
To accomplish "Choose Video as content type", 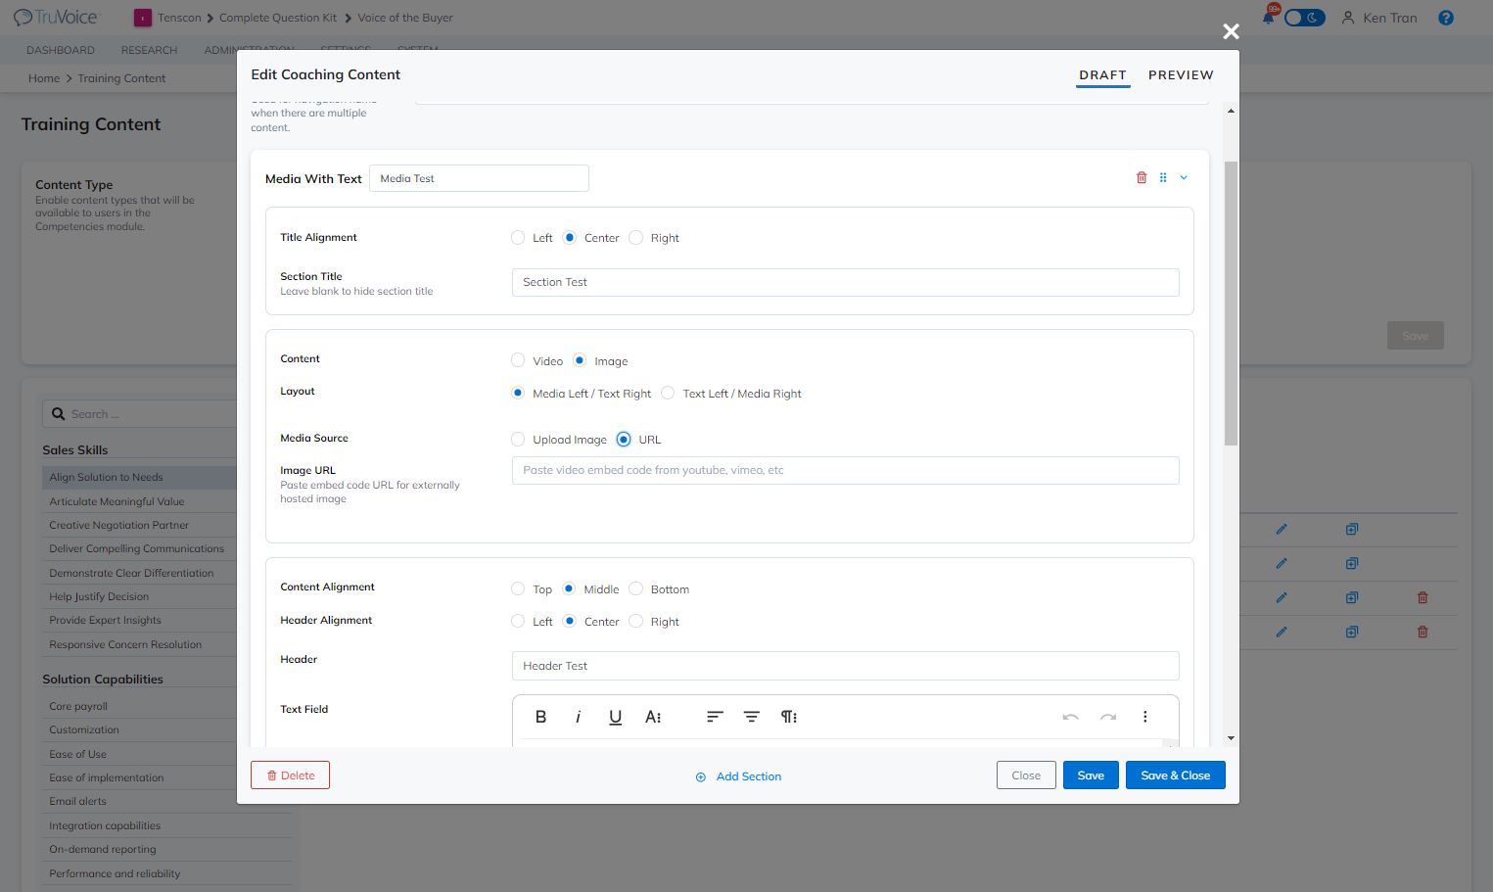I will pyautogui.click(x=518, y=361).
